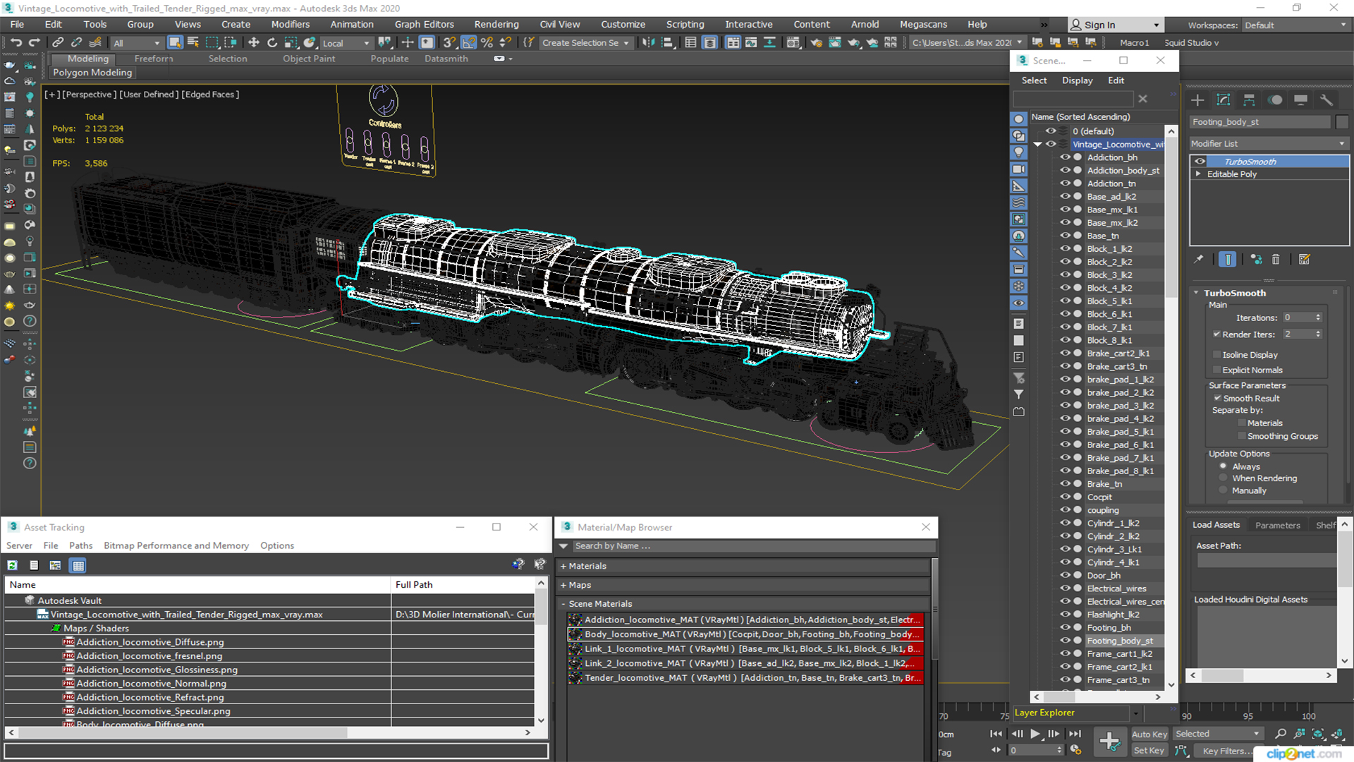Screen dimensions: 1354x762
Task: Switch to the Motion command panel
Action: [x=1275, y=100]
